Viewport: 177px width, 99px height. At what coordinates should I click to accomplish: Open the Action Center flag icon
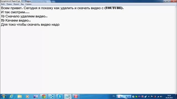point(152,97)
